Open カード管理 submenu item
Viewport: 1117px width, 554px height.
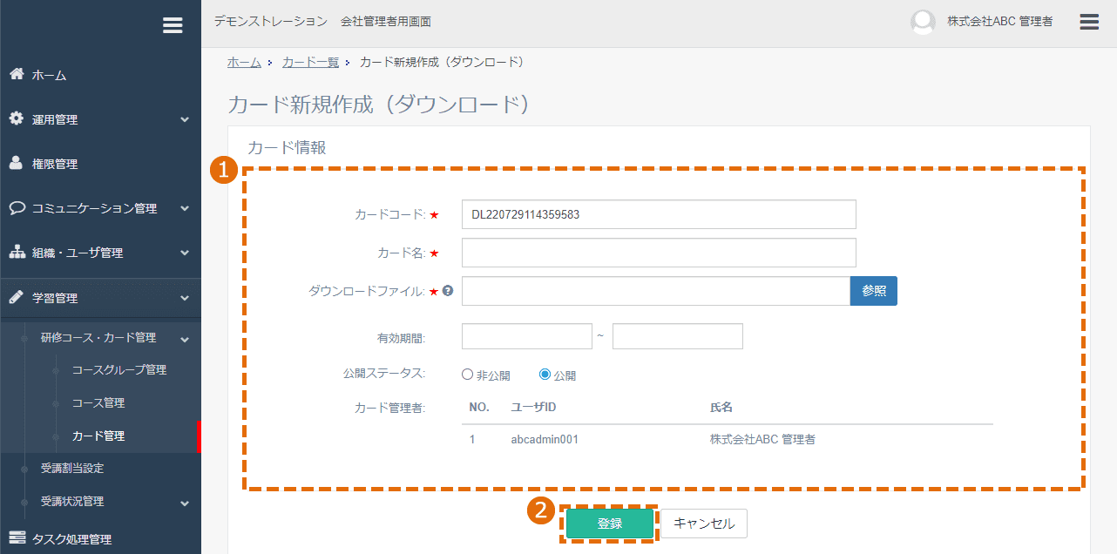[x=98, y=436]
